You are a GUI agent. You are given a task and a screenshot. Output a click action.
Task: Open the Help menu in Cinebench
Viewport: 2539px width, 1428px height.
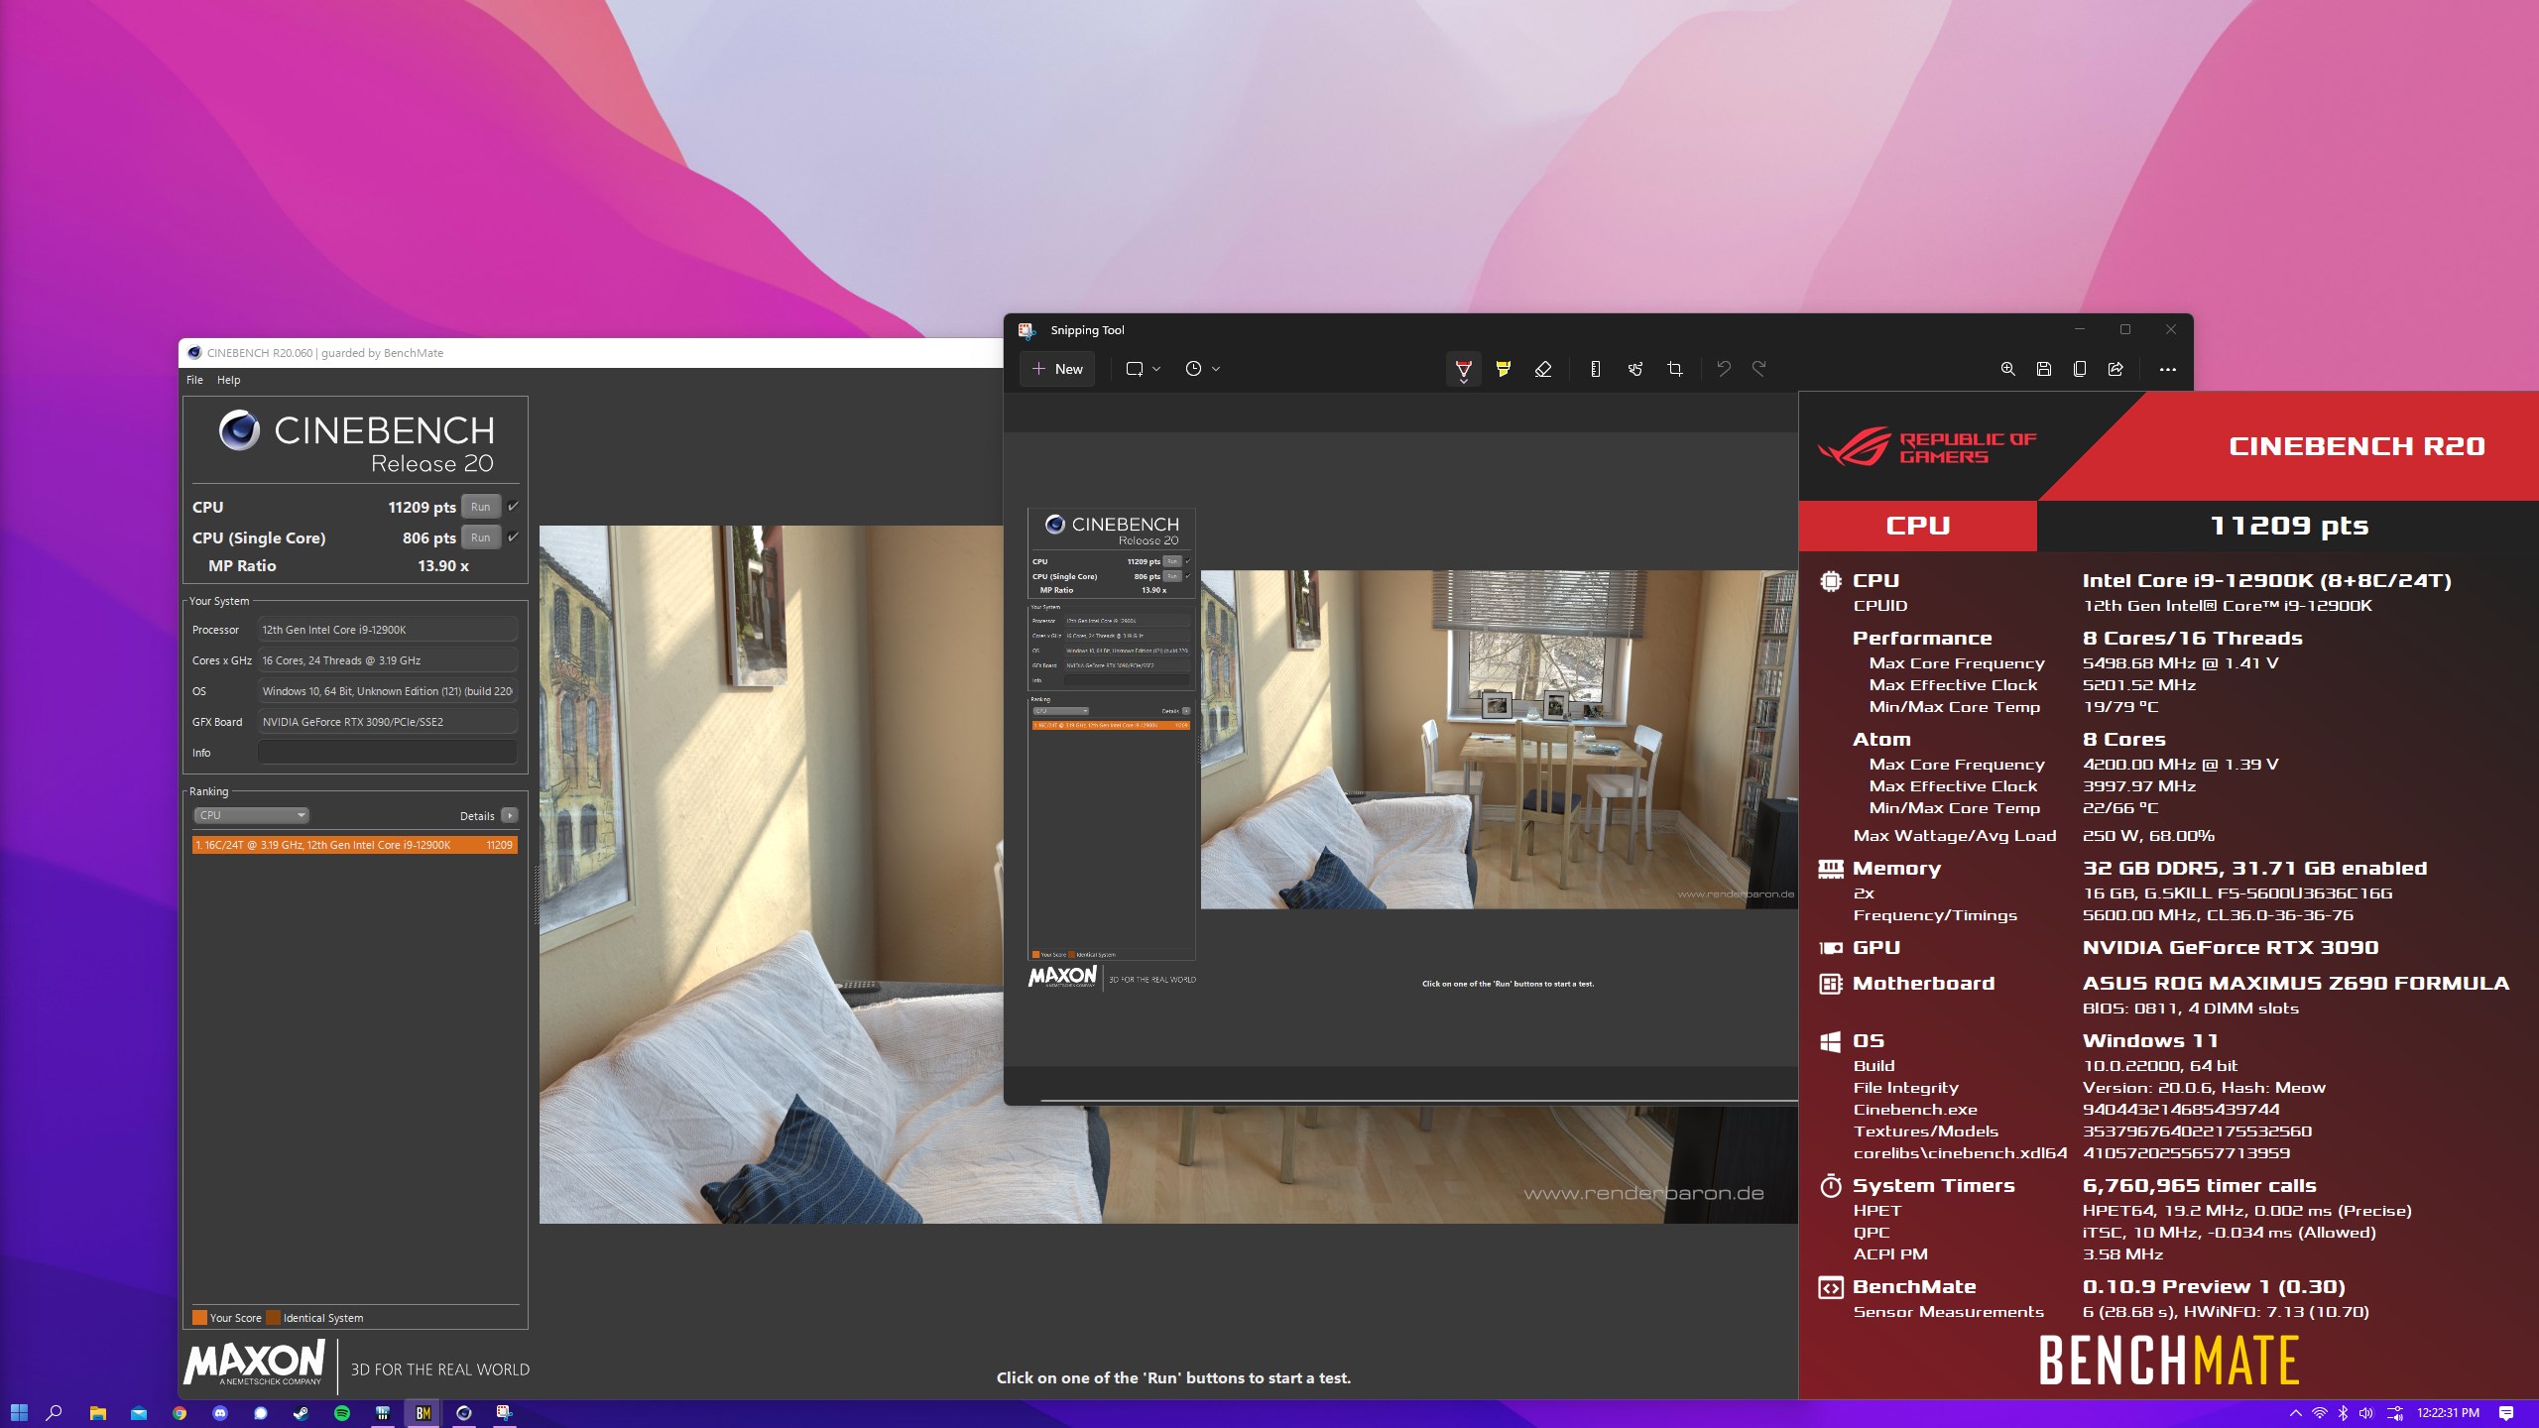pyautogui.click(x=228, y=380)
